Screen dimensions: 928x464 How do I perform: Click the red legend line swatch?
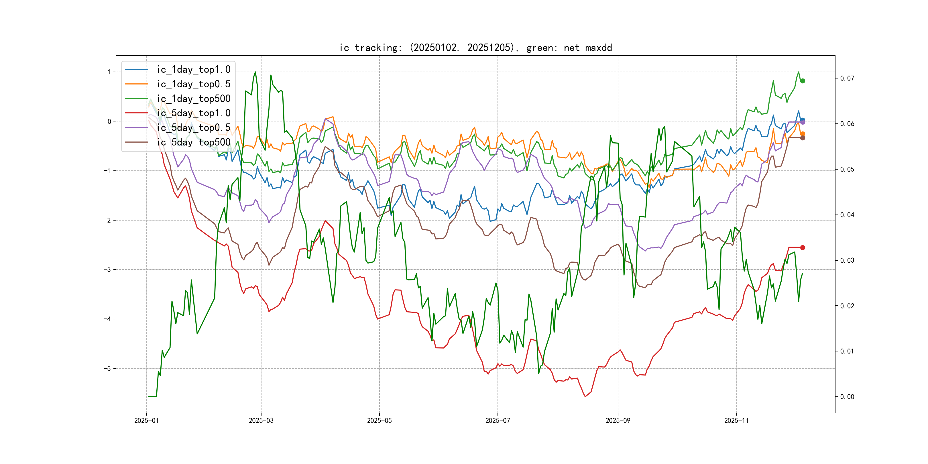136,113
